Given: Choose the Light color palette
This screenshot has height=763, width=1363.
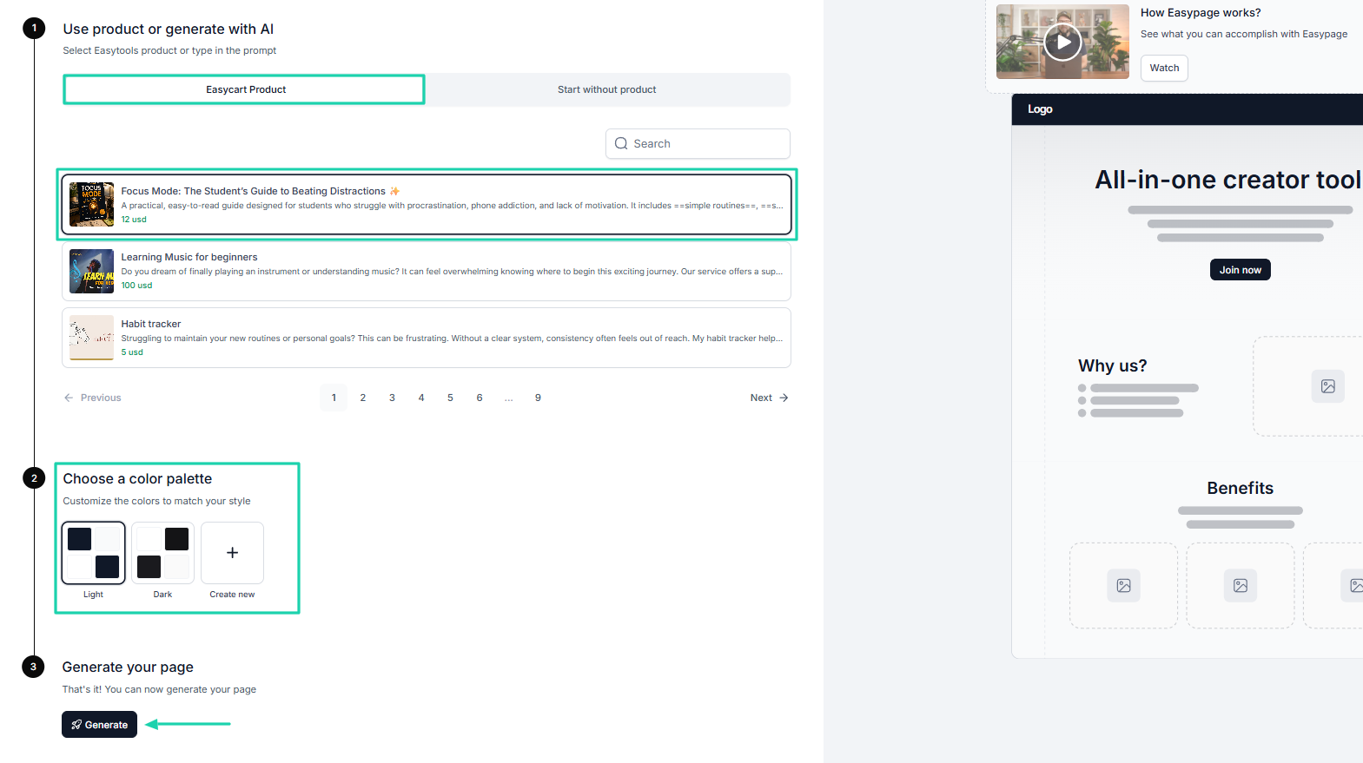Looking at the screenshot, I should pos(93,553).
